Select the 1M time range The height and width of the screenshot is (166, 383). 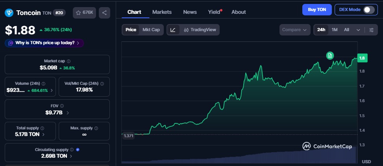click(335, 30)
